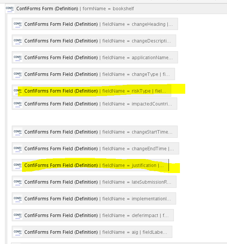Select the 'fieldName = changeType' macro text
This screenshot has width=227, height=244.
pos(130,74)
